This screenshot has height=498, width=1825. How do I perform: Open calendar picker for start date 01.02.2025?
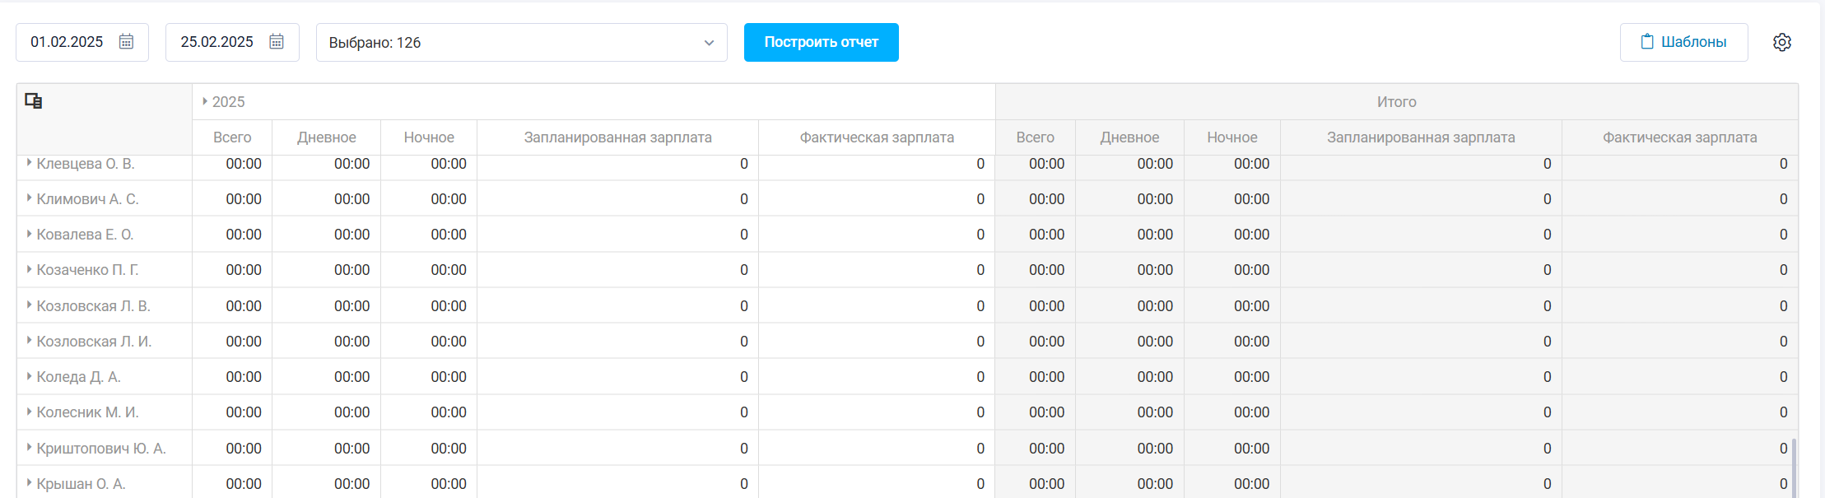tap(126, 42)
